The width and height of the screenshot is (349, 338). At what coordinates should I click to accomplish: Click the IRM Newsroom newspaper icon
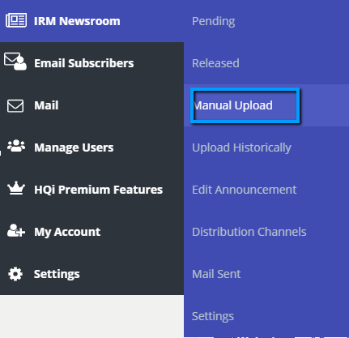pyautogui.click(x=16, y=20)
